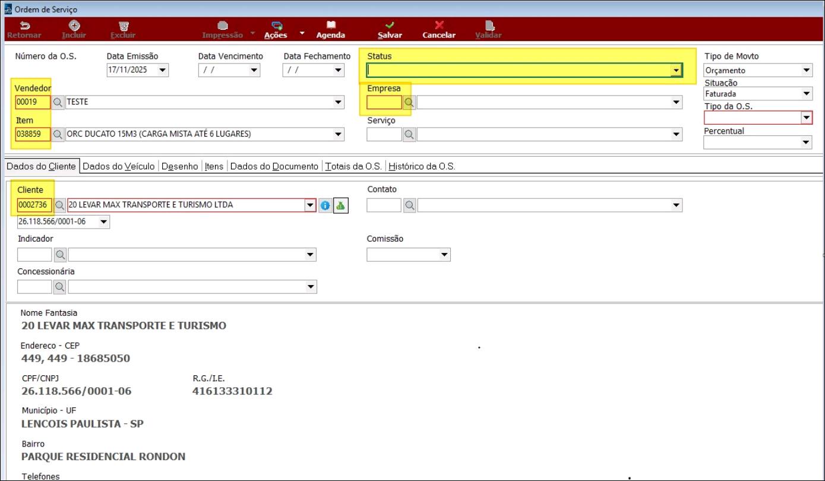Screen dimensions: 825x481
Task: Click the Empresa code input field
Action: click(384, 102)
